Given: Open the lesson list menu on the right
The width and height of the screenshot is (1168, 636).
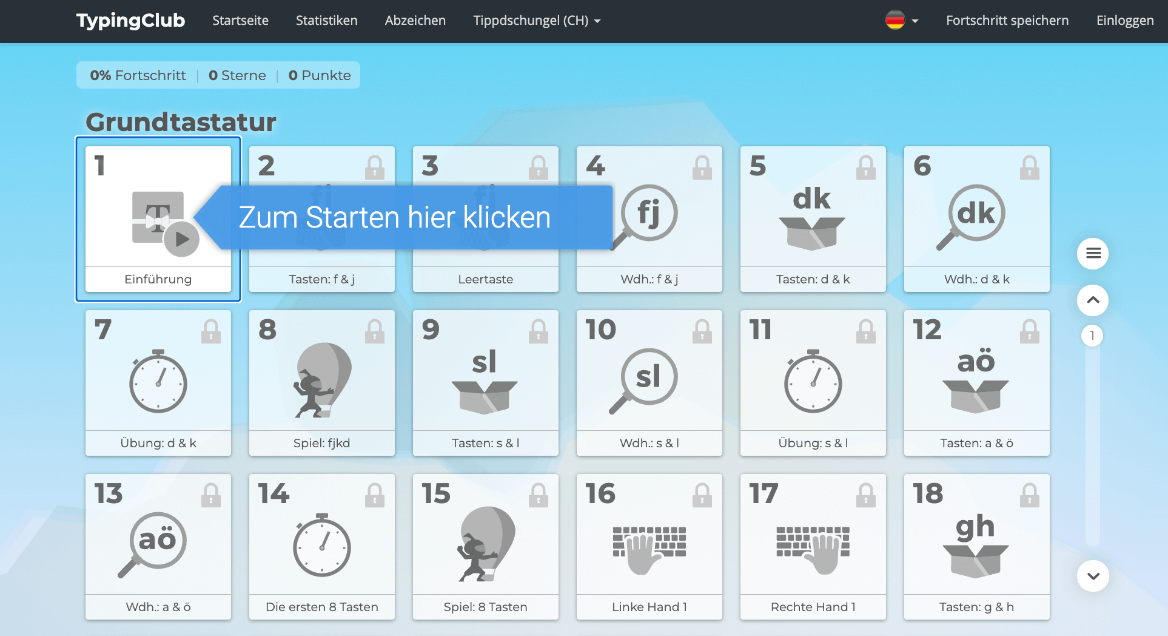Looking at the screenshot, I should pyautogui.click(x=1092, y=254).
